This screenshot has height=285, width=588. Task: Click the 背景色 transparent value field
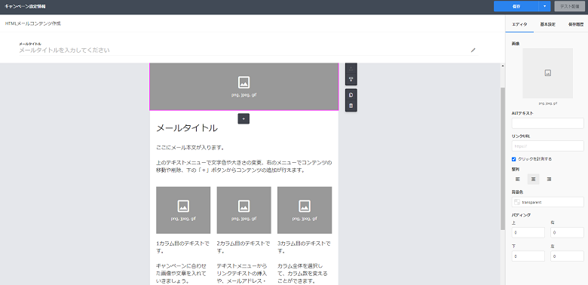click(547, 202)
